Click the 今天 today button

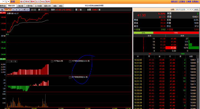click(x=196, y=9)
